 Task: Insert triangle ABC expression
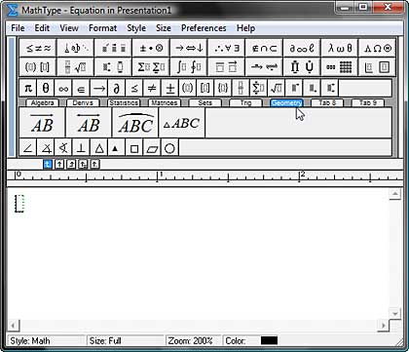click(x=182, y=123)
